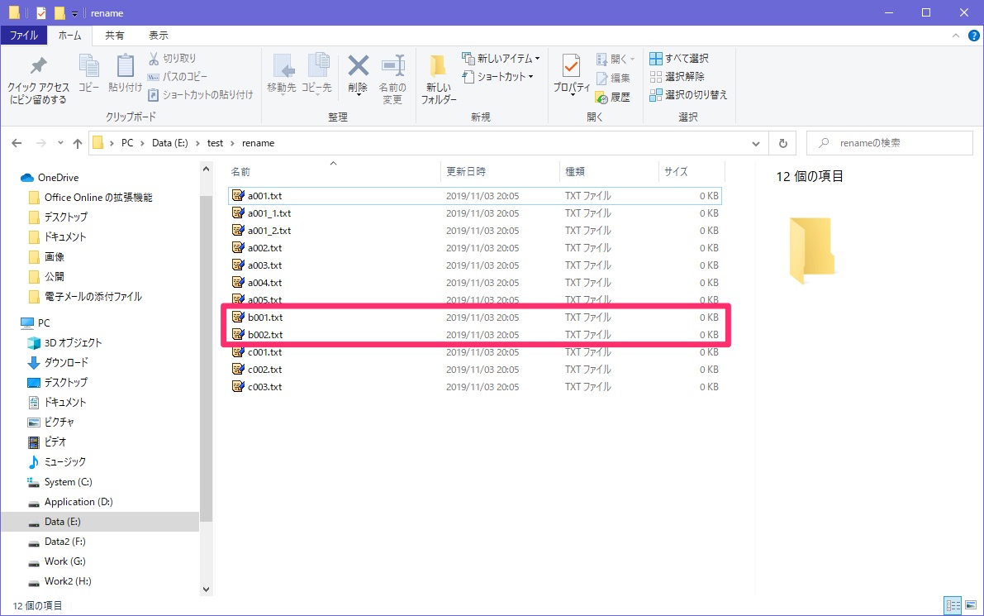Pin to Quick Access ribbon icon
984x616 pixels.
point(38,80)
